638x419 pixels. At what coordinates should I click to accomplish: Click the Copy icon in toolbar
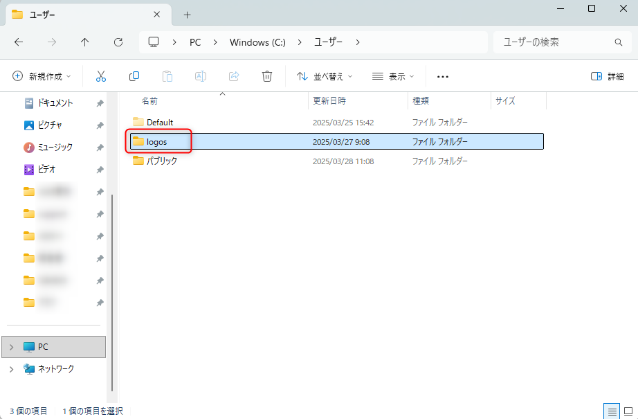[x=134, y=76]
